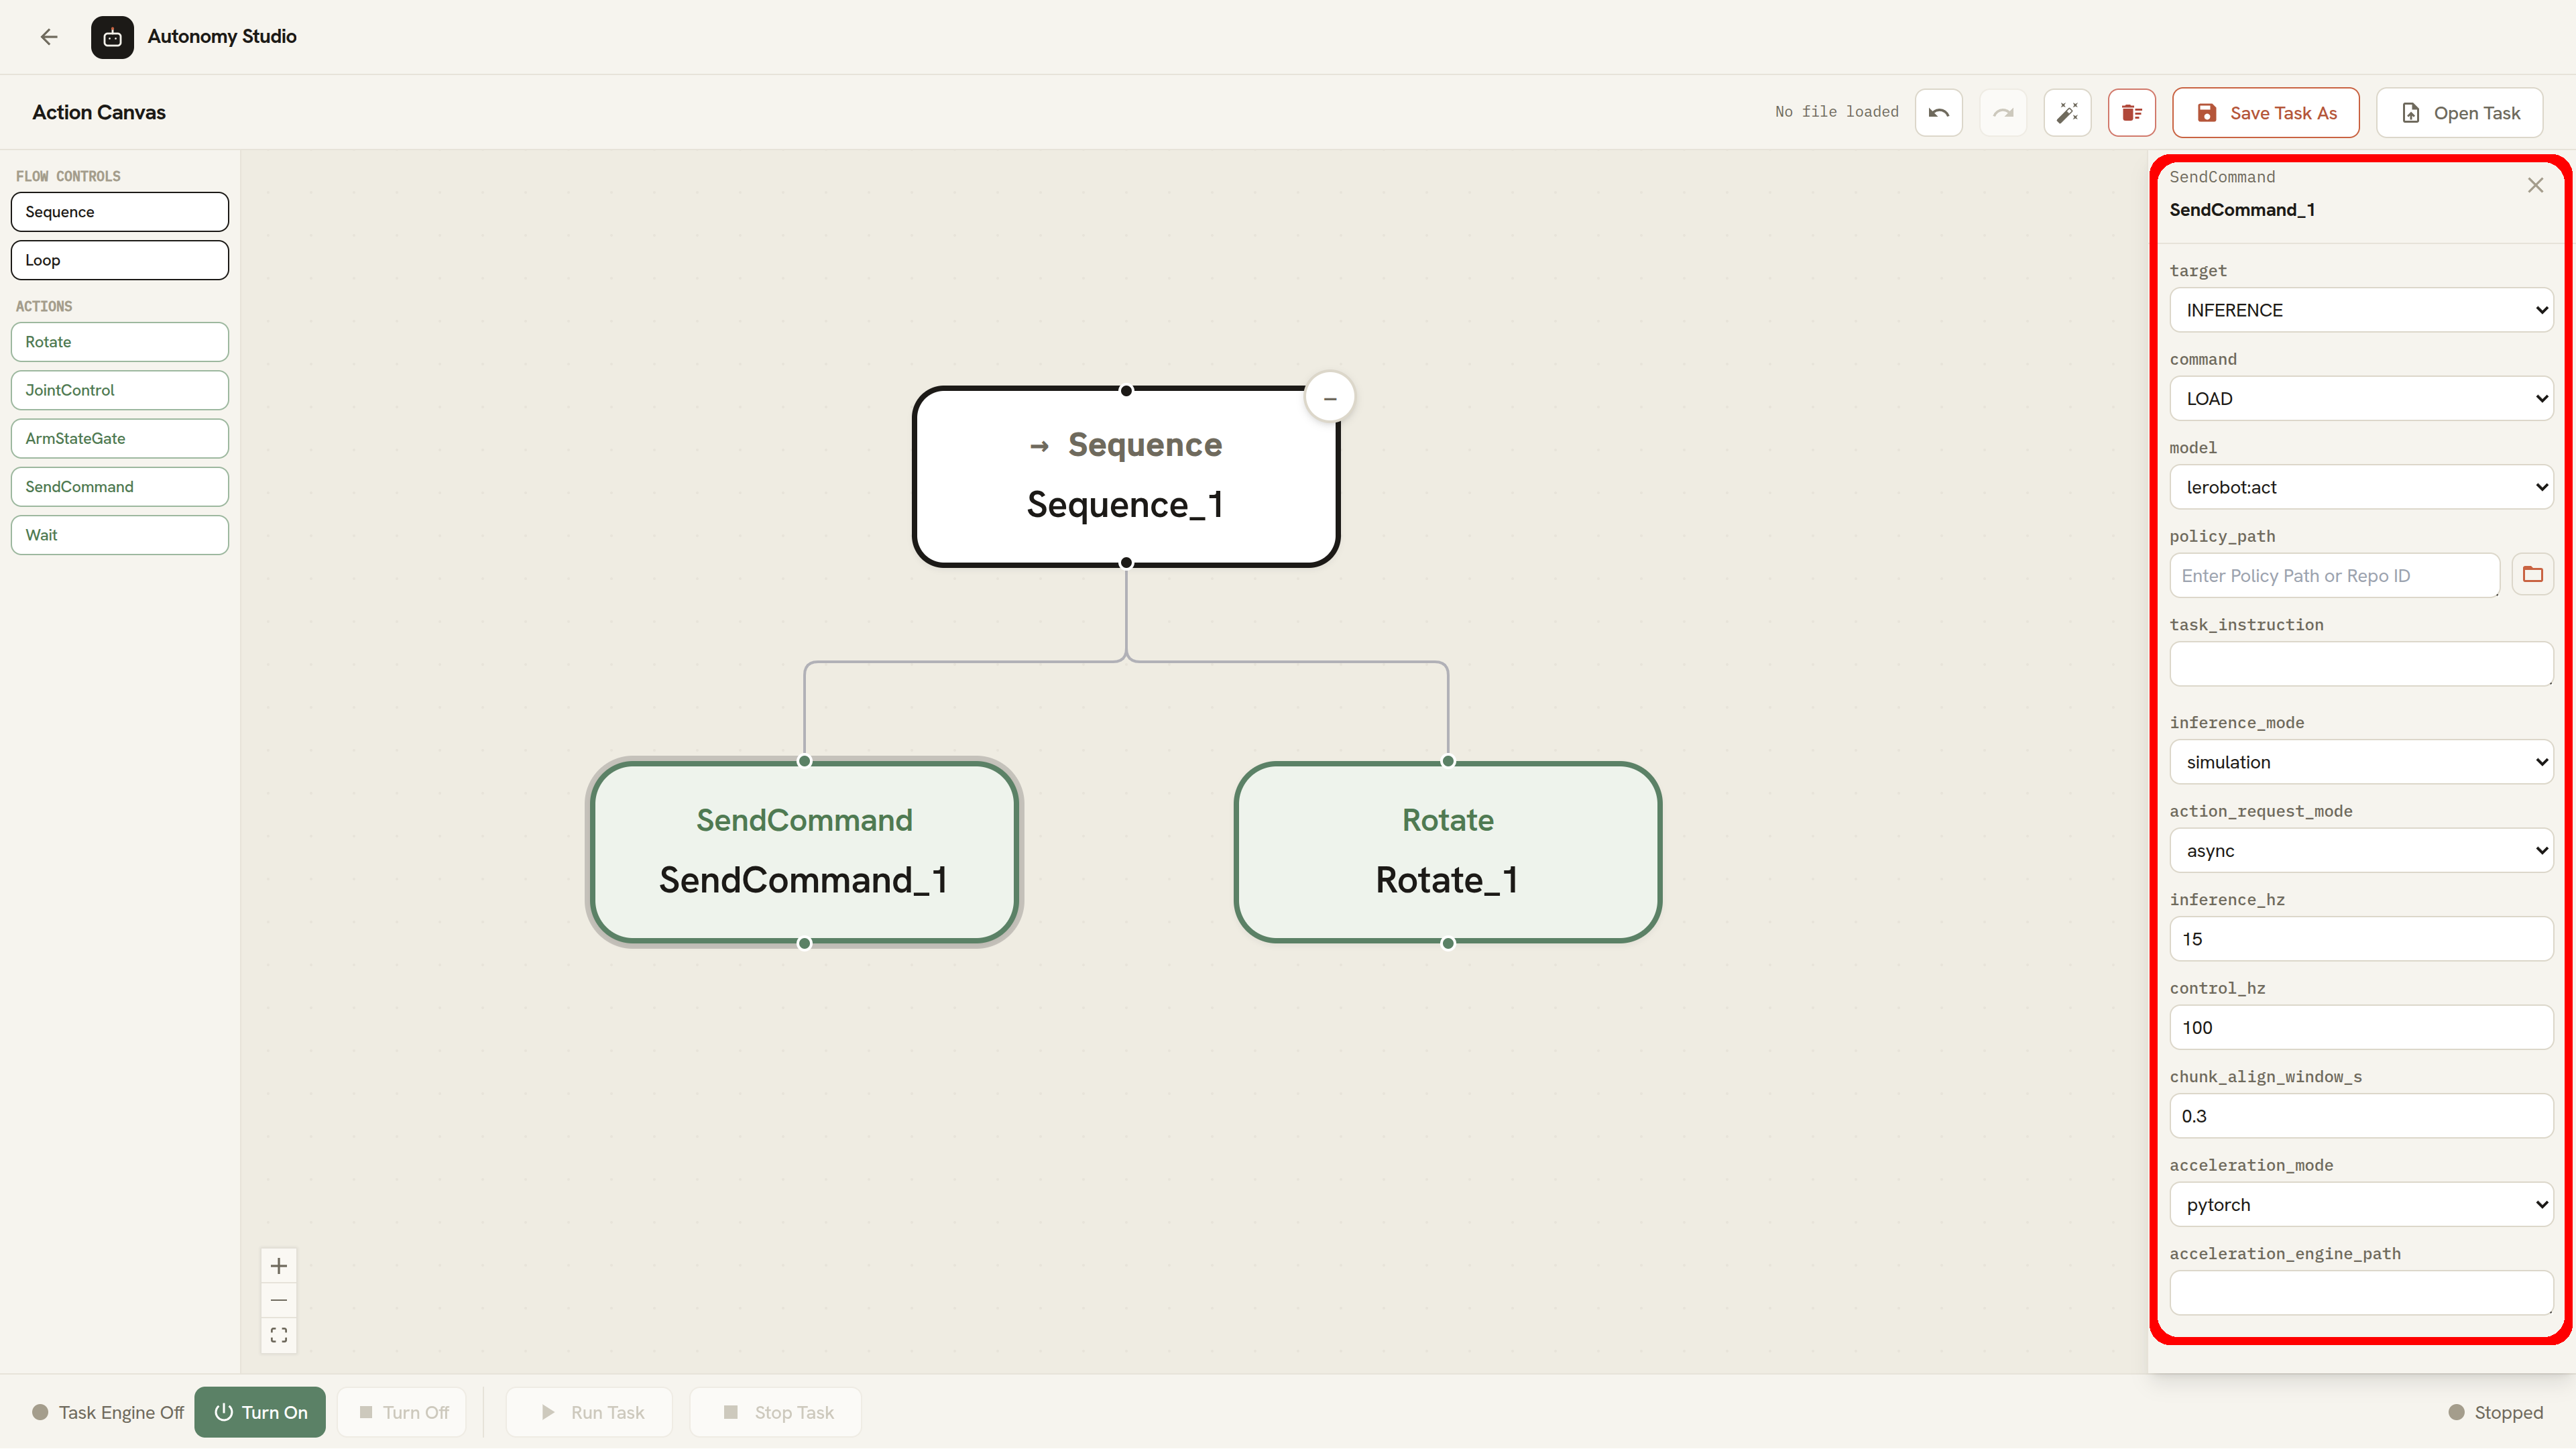Add a Sequence flow control
The image size is (2576, 1449).
click(x=120, y=212)
